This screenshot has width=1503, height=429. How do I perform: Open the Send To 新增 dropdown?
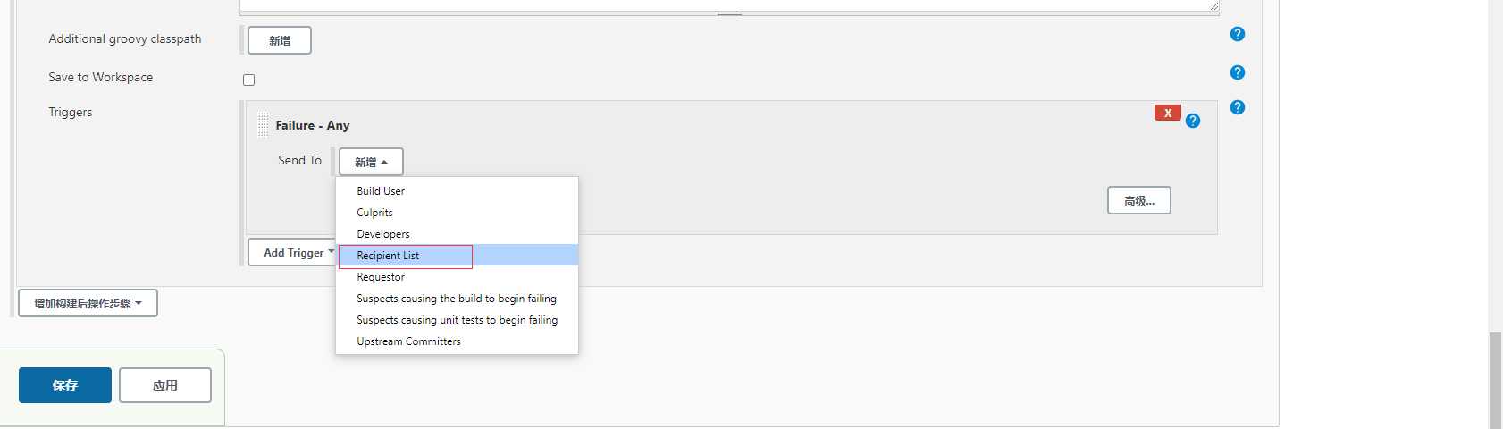[371, 162]
